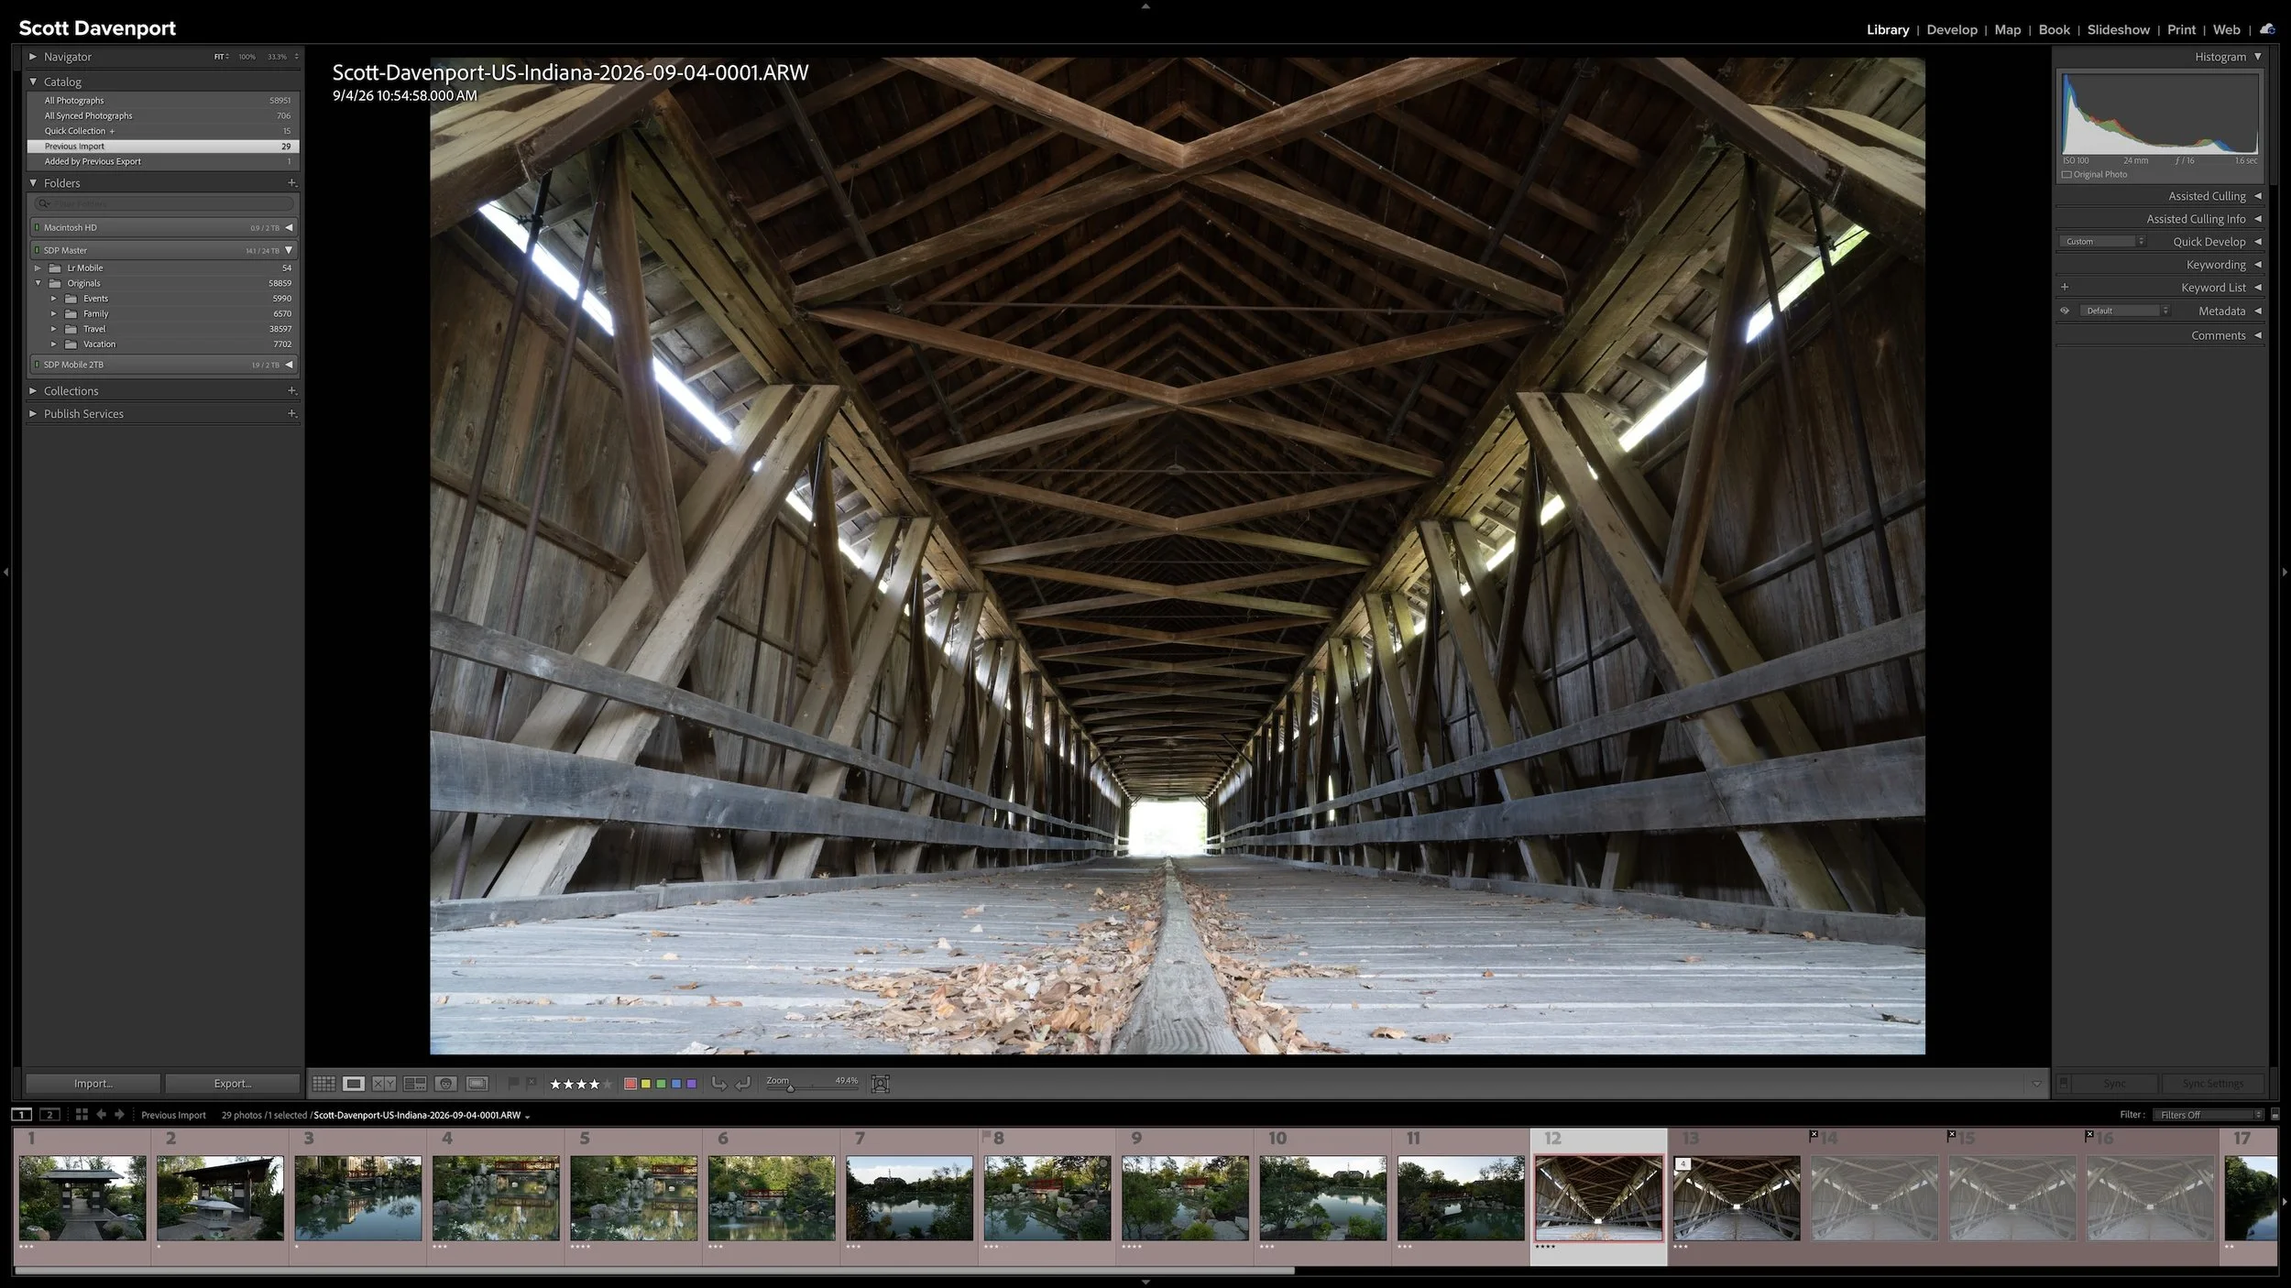This screenshot has width=2291, height=1288.
Task: Set the rating to five stars
Action: click(608, 1084)
